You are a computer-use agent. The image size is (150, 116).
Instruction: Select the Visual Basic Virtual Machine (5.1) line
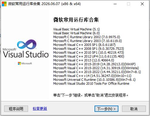coord(76,29)
